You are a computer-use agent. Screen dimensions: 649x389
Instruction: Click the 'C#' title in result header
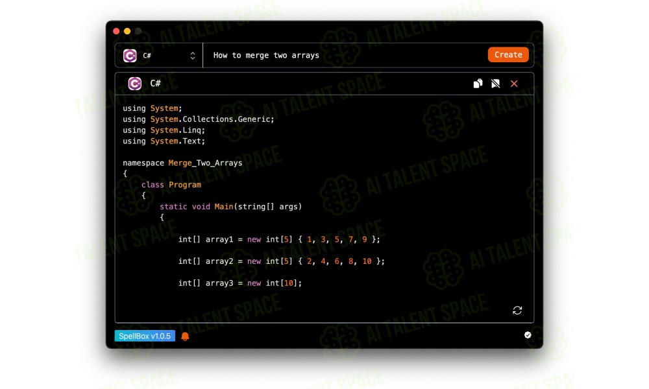(155, 84)
